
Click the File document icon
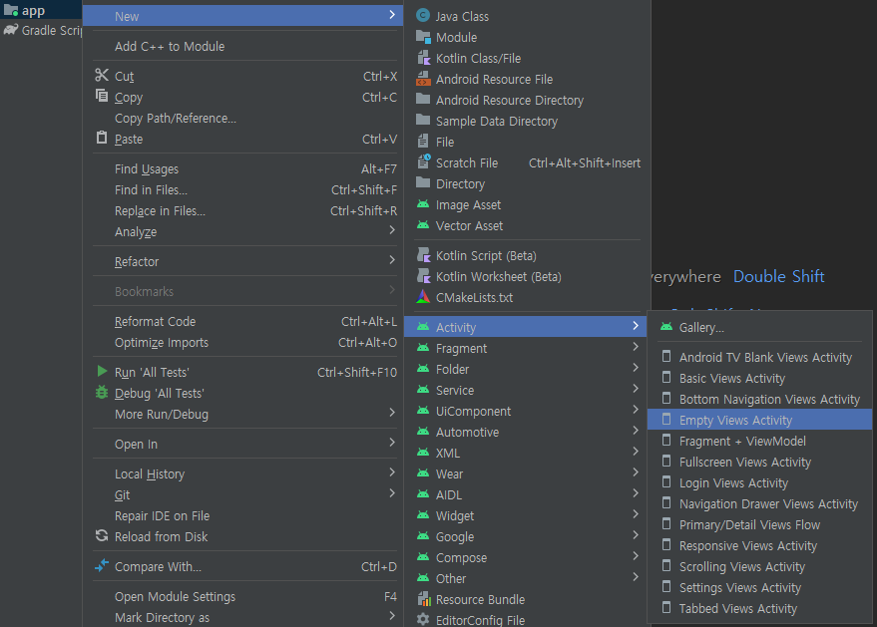pos(423,142)
